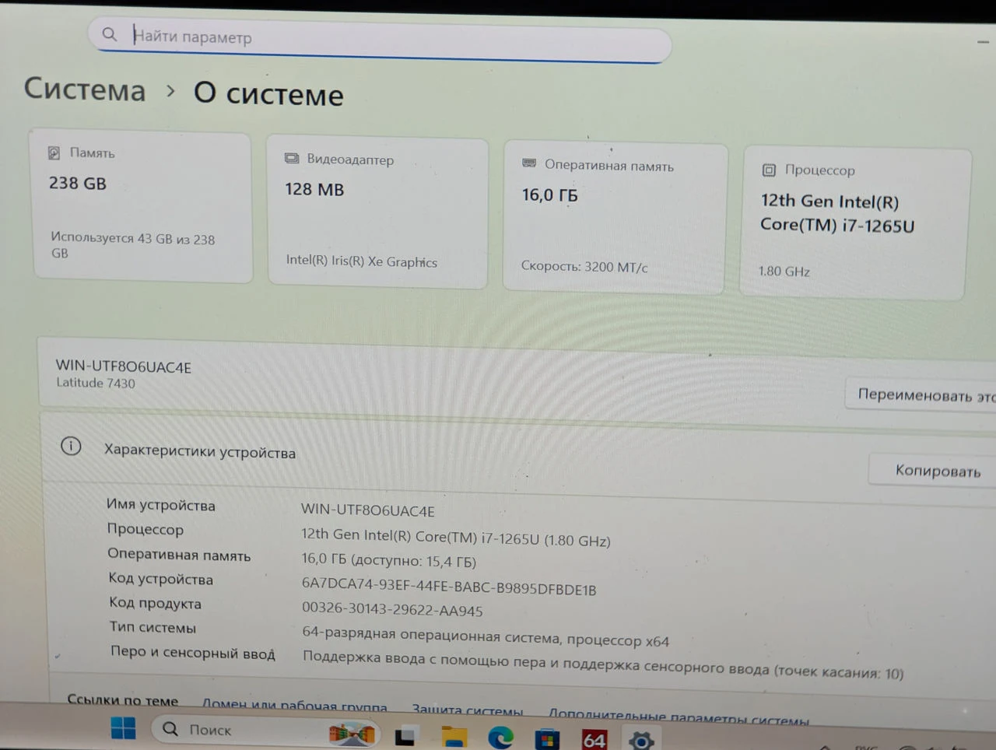Viewport: 996px width, 750px height.
Task: Launch File Explorer from the taskbar
Action: coord(454,737)
